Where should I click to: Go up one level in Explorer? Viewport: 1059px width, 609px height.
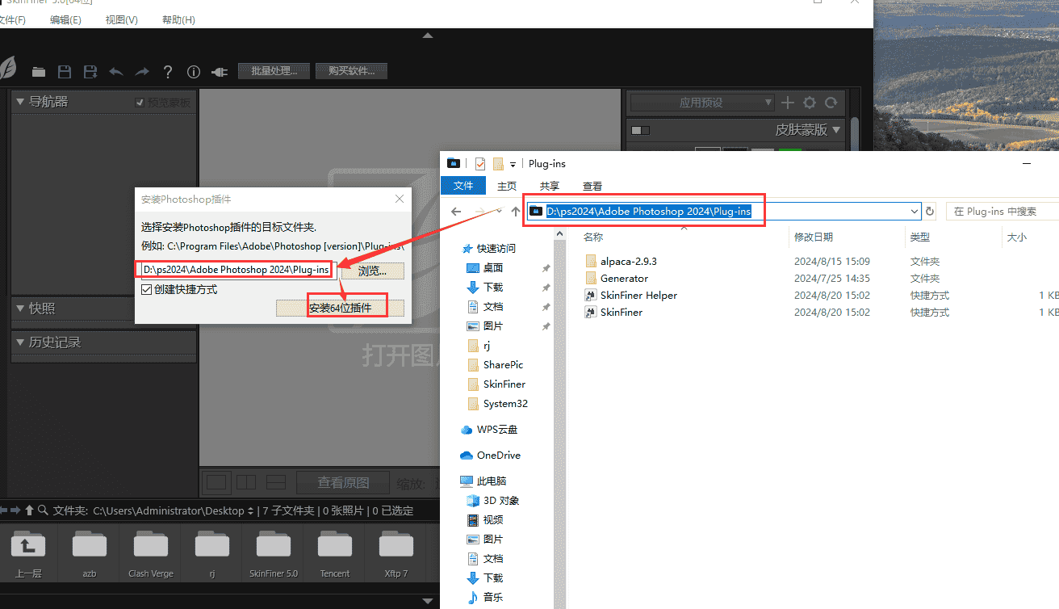pos(515,212)
